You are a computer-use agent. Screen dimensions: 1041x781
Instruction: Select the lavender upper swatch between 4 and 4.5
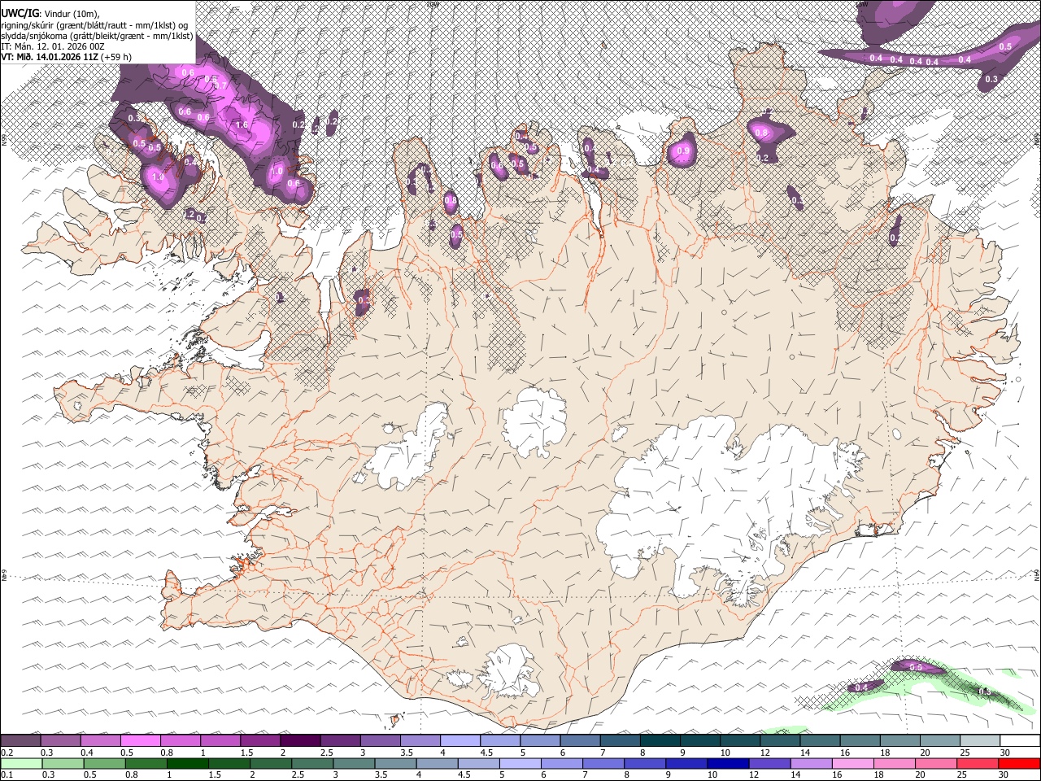point(460,741)
